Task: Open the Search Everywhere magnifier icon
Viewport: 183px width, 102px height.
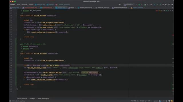Action: pos(169,5)
